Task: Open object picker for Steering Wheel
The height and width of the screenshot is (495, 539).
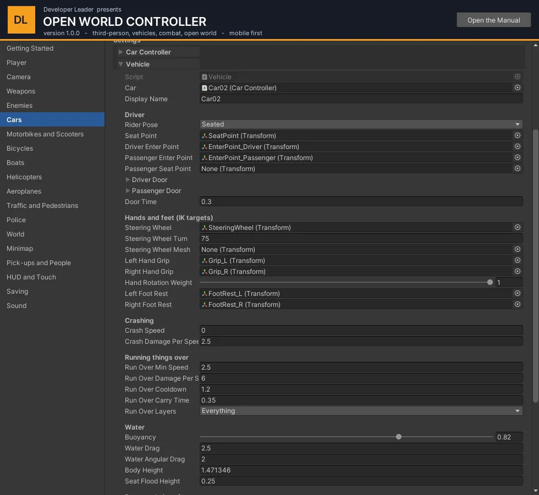Action: 518,227
